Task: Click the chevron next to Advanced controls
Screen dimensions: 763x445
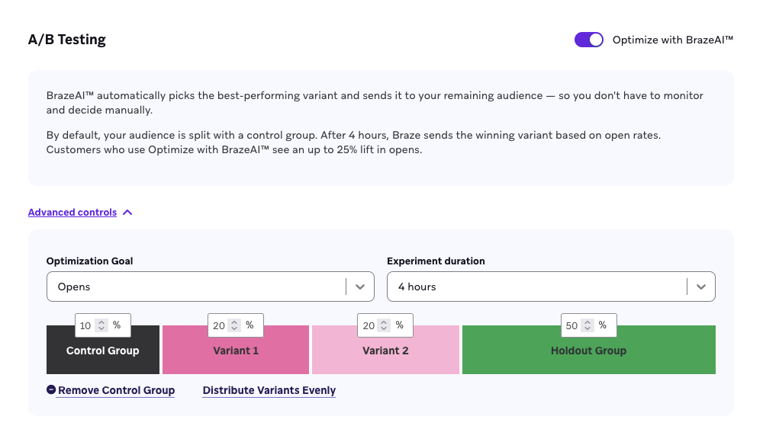Action: pyautogui.click(x=127, y=213)
